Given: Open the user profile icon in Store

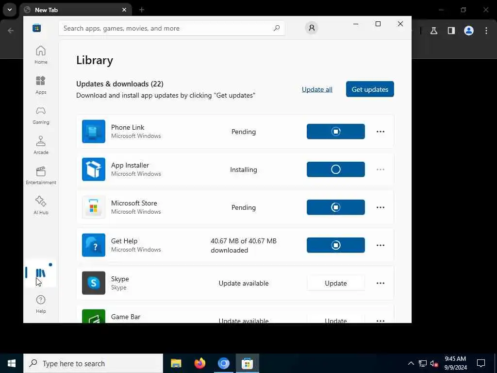Looking at the screenshot, I should click(312, 28).
